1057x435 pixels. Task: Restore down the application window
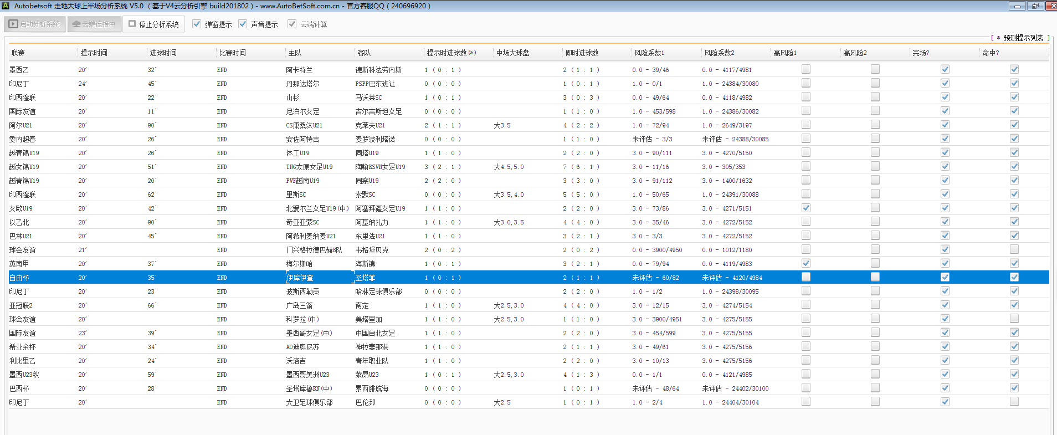tap(1034, 6)
